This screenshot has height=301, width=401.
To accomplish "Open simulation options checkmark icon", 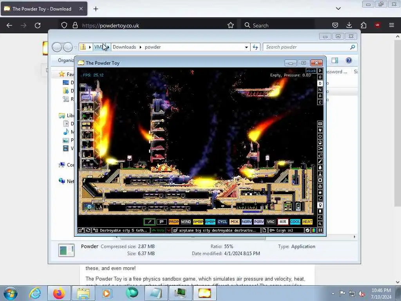I will pos(307,230).
